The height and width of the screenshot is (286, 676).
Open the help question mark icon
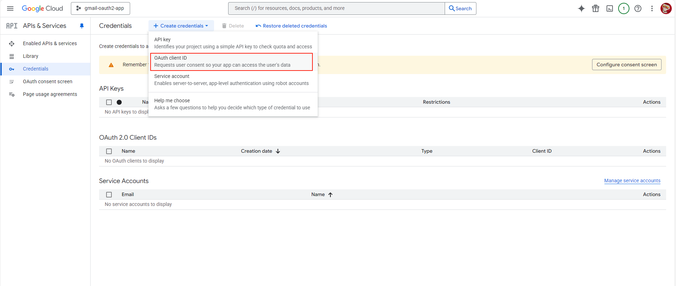pos(638,8)
